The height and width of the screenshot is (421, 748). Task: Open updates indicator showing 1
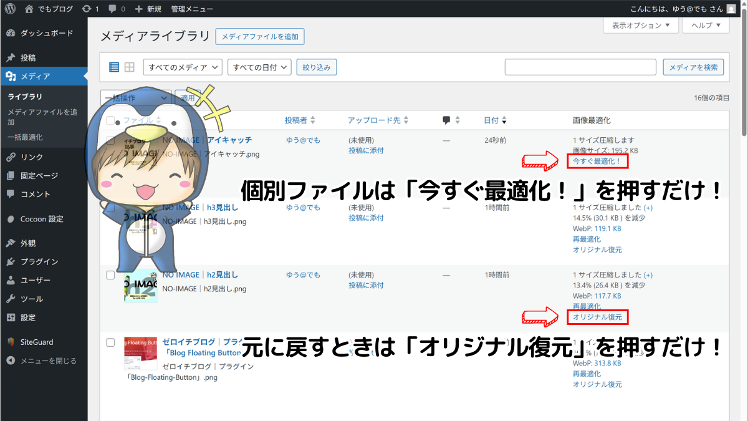(87, 9)
